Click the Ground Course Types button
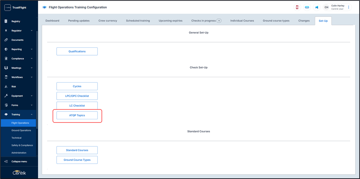The height and width of the screenshot is (179, 360). 77,160
